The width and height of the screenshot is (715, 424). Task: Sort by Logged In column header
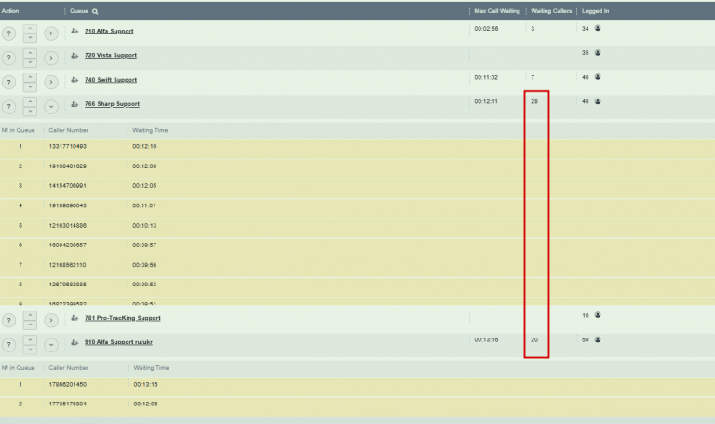[595, 11]
